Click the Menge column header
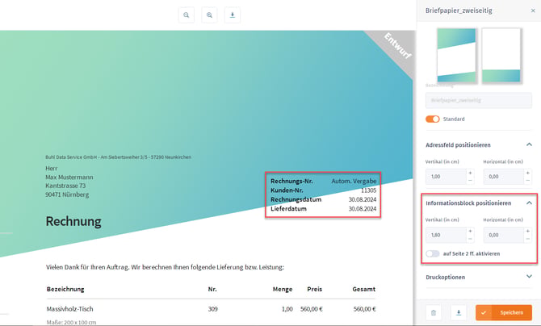This screenshot has height=326, width=541. (283, 289)
